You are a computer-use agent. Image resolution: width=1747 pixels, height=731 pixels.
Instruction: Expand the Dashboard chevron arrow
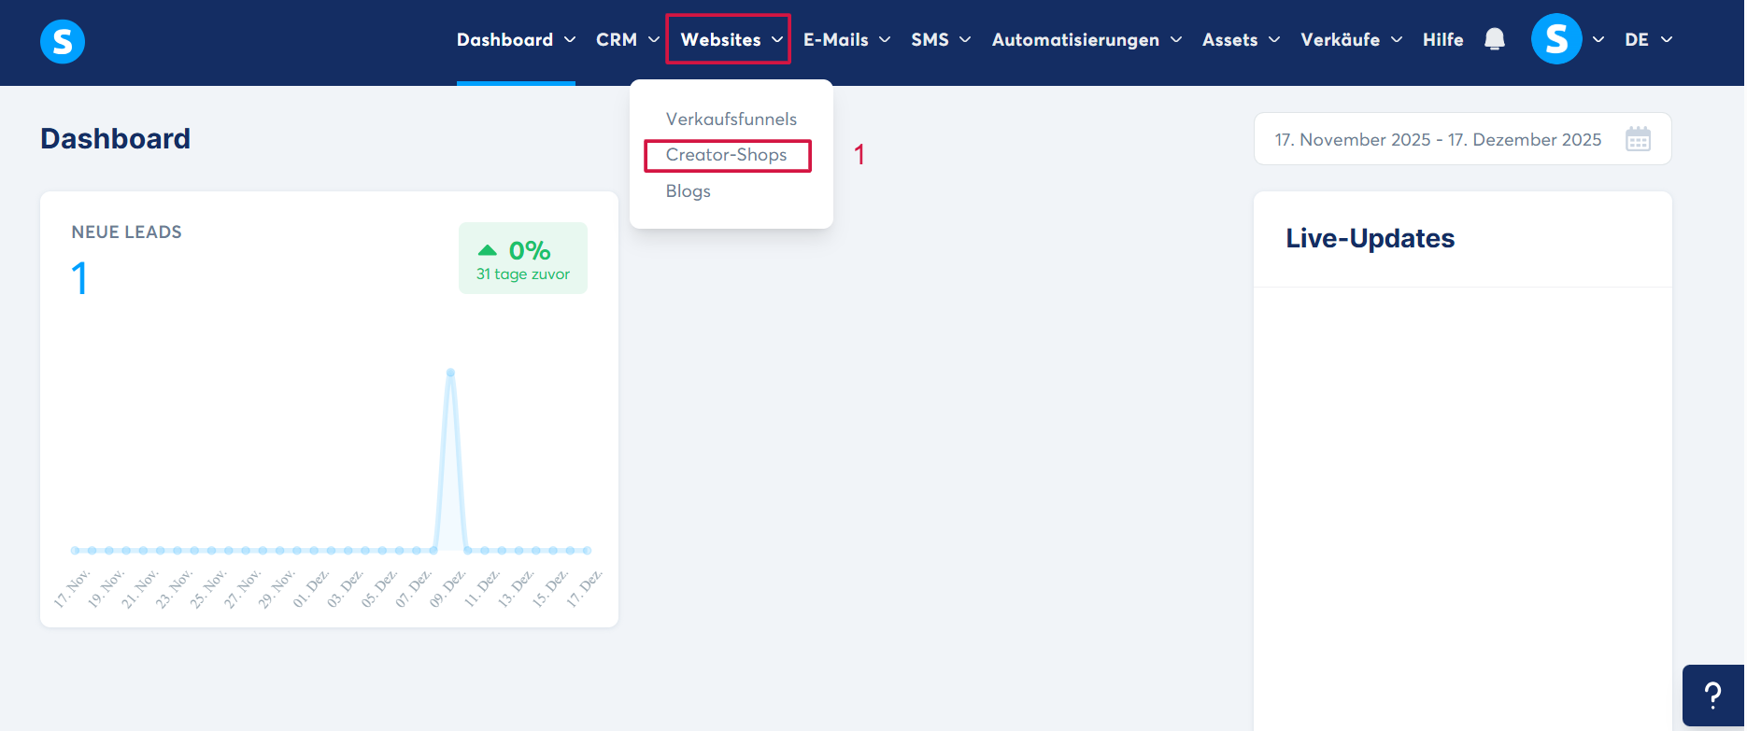570,39
